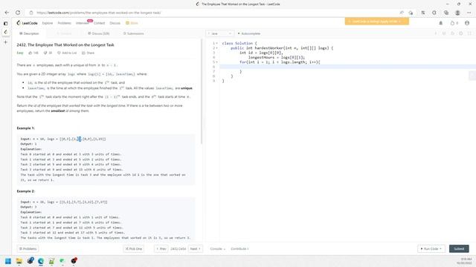Click the description panel scrollbar
The height and width of the screenshot is (267, 476).
click(x=202, y=91)
